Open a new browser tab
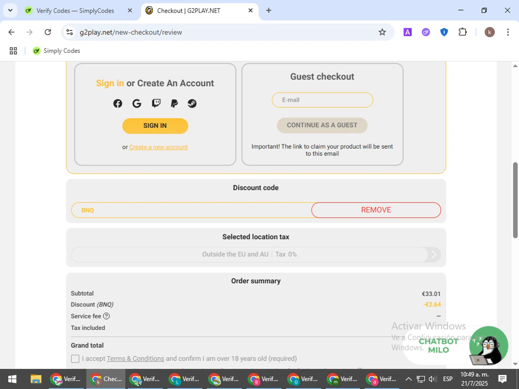Screen dimensions: 519x389 (269, 10)
